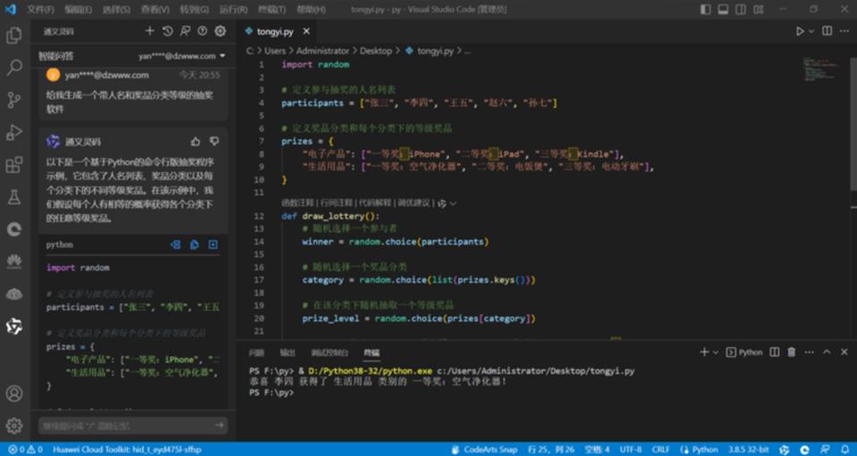This screenshot has height=456, width=857.
Task: Click the Tongyi chat input box
Action: [x=125, y=426]
